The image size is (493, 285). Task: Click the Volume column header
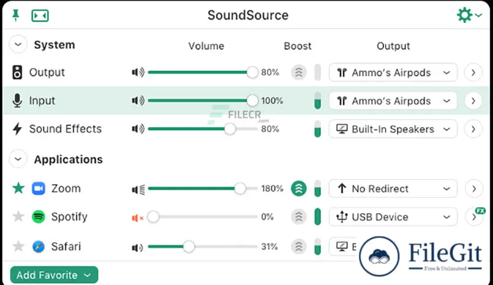(206, 46)
